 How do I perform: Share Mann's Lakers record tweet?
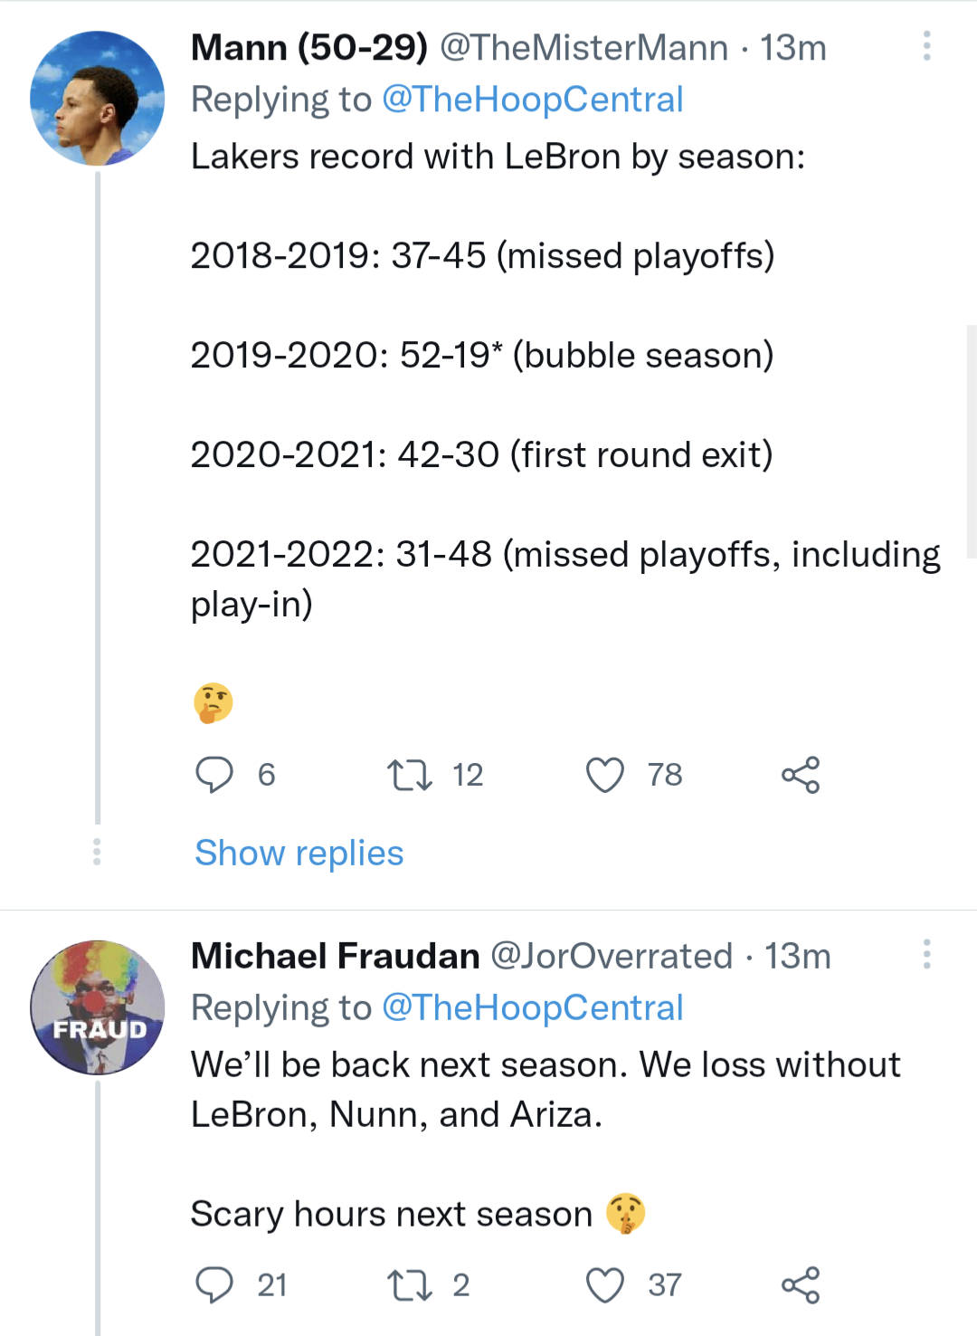(x=801, y=775)
